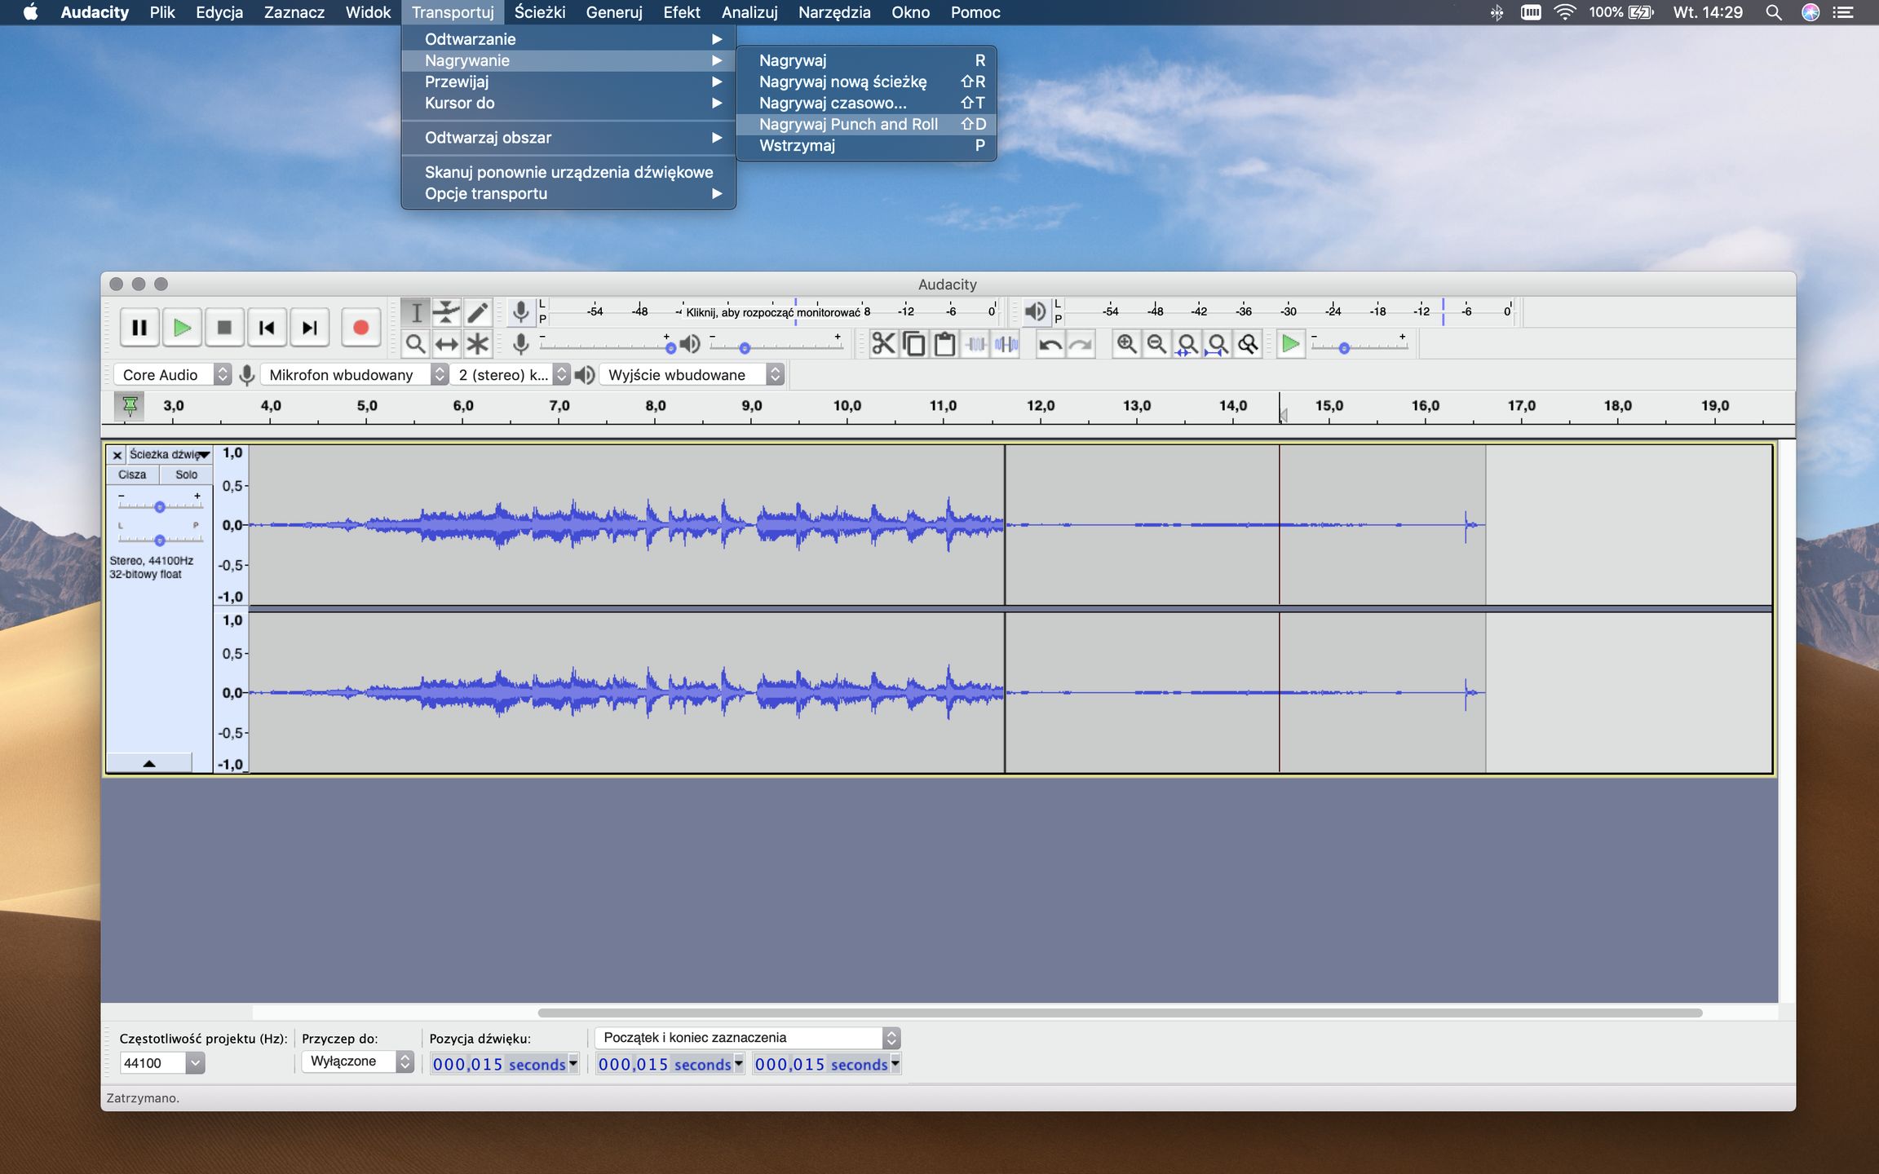Viewport: 1879px width, 1174px height.
Task: Toggle the pinned playhead icon
Action: (x=129, y=405)
